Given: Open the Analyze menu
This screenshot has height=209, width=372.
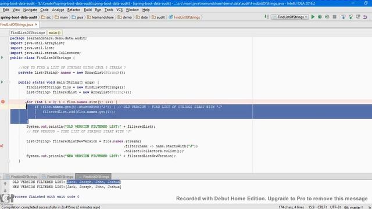Looking at the screenshot, I should pyautogui.click(x=58, y=10).
